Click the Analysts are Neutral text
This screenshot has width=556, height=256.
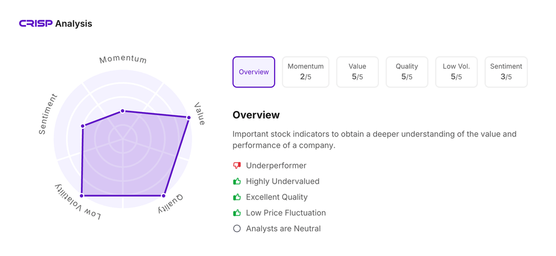283,228
